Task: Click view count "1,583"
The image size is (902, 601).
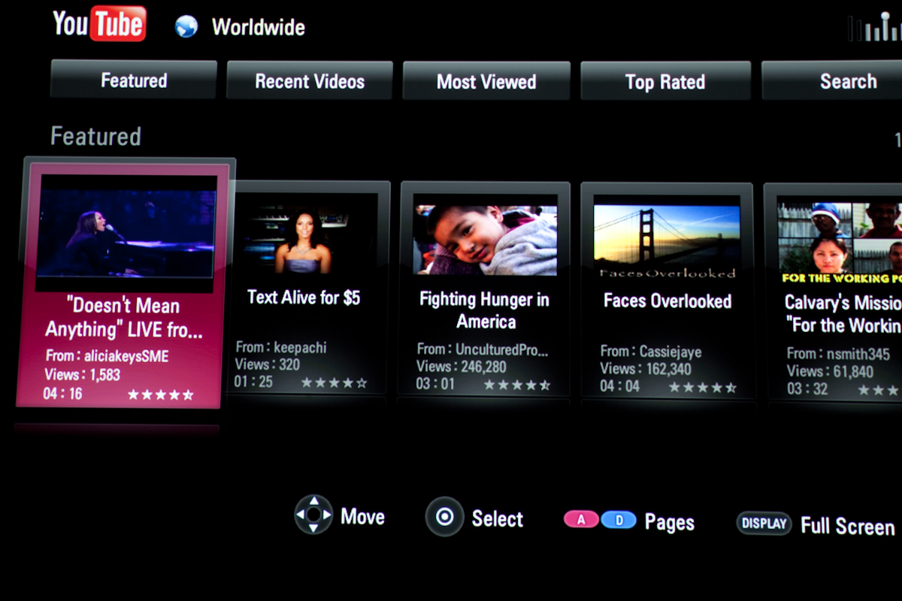Action: point(104,374)
